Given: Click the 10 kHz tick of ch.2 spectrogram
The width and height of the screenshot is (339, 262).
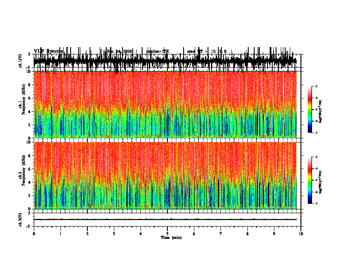Looking at the screenshot, I should (29, 142).
